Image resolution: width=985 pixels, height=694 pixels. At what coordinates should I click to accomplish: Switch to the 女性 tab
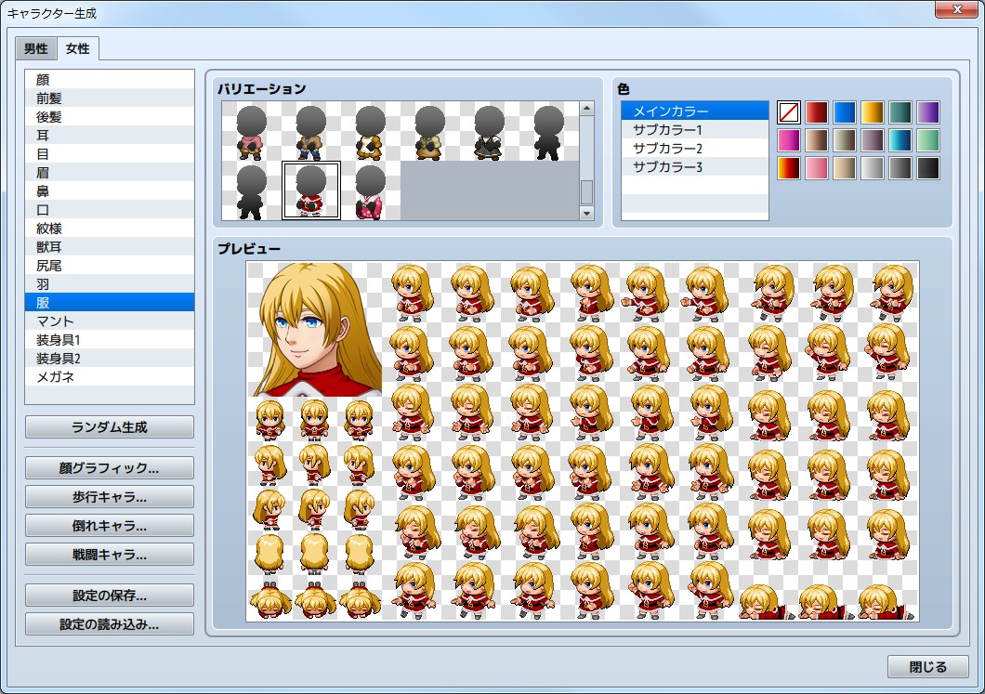pos(78,48)
